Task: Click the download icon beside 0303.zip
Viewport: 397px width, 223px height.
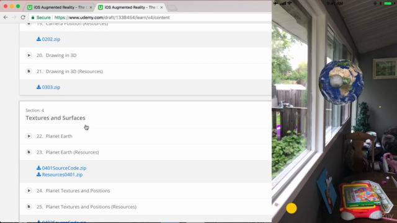Action: click(x=38, y=87)
